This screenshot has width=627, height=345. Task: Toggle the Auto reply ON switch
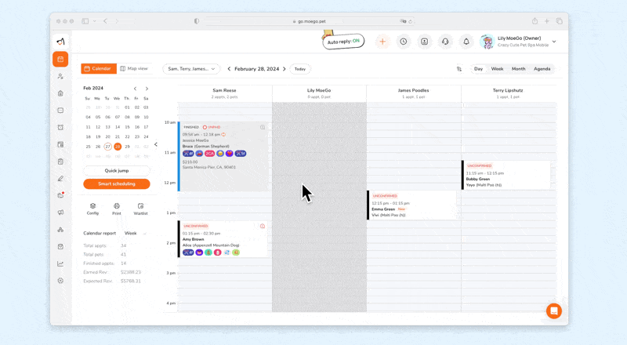click(343, 42)
